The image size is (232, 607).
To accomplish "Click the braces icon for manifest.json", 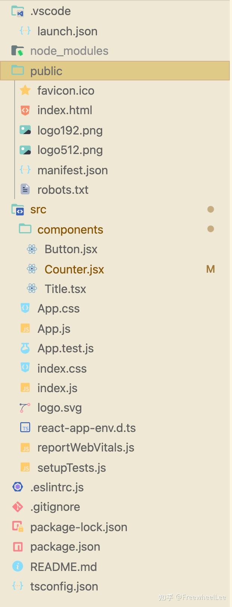I will (x=25, y=170).
